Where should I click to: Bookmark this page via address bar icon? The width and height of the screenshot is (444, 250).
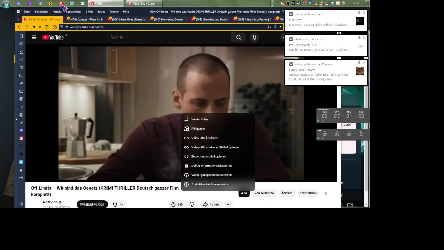(275, 27)
